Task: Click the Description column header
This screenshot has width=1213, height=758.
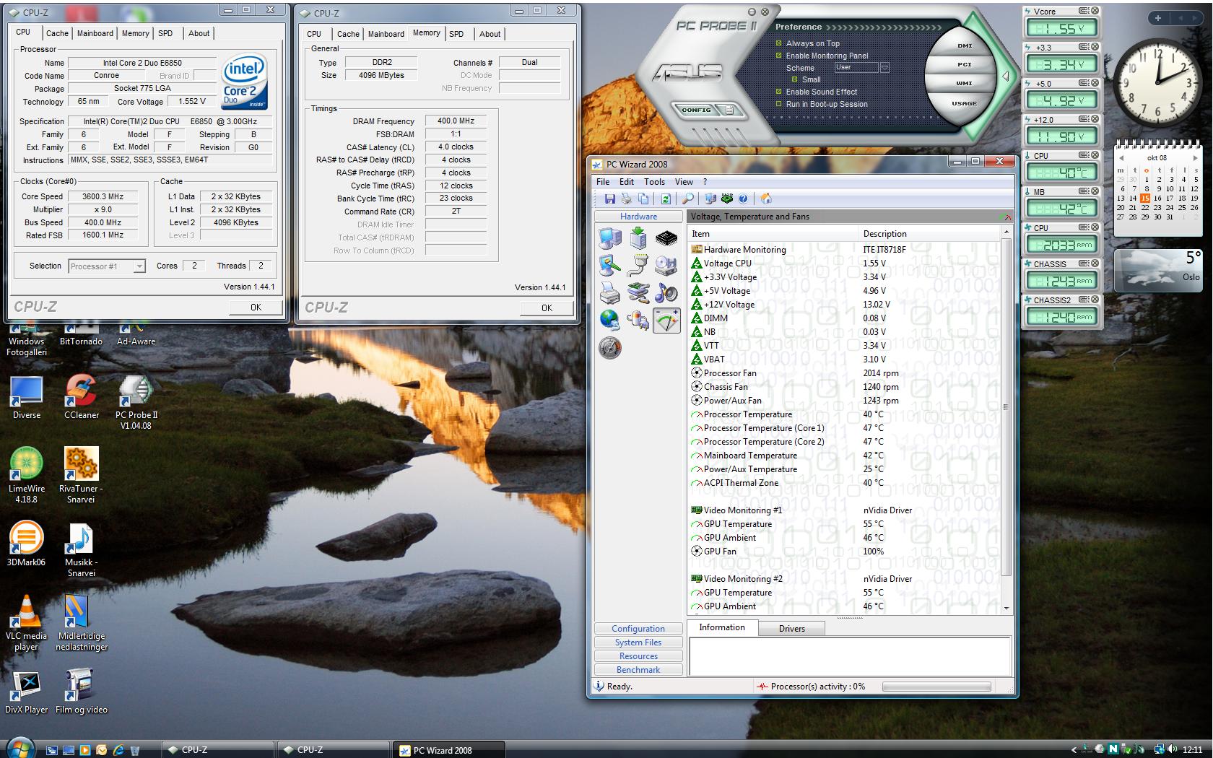Action: point(930,234)
